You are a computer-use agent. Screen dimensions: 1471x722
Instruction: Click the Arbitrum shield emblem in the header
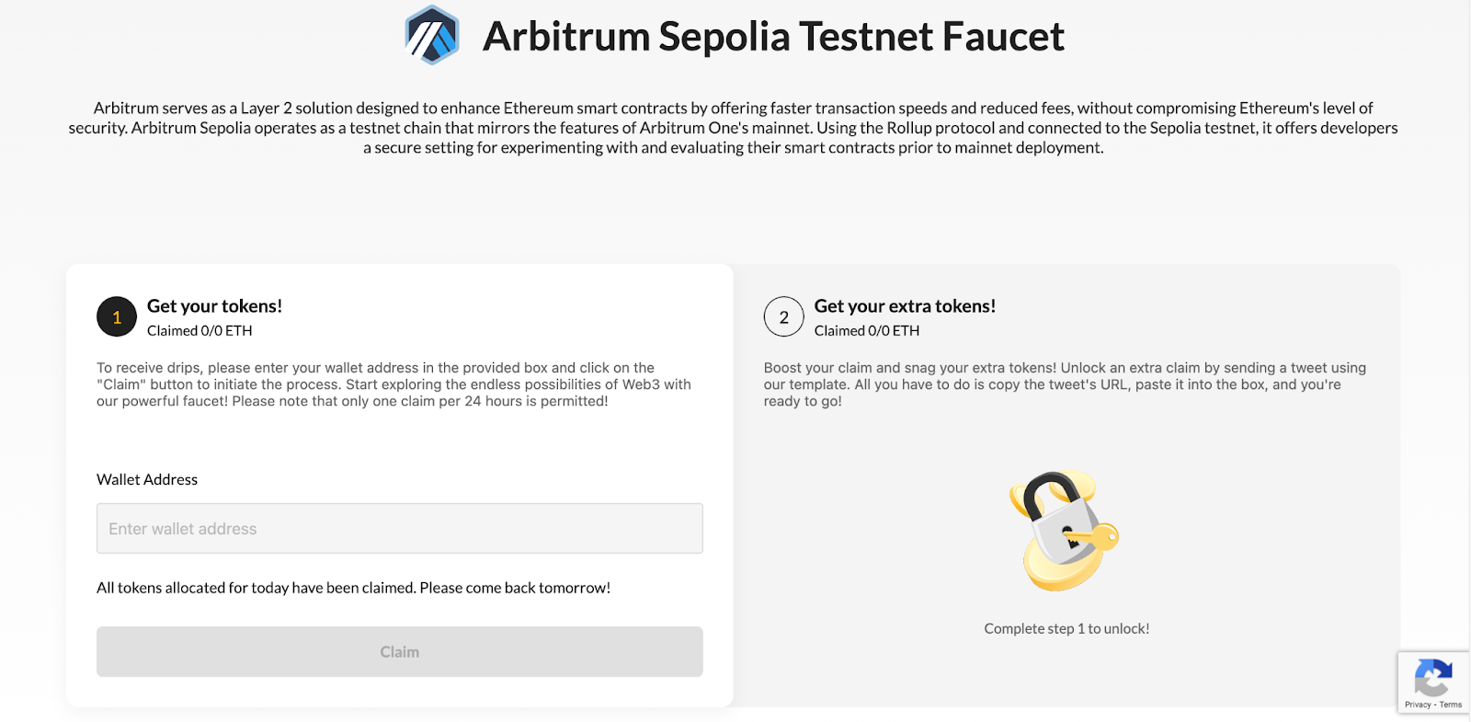430,36
